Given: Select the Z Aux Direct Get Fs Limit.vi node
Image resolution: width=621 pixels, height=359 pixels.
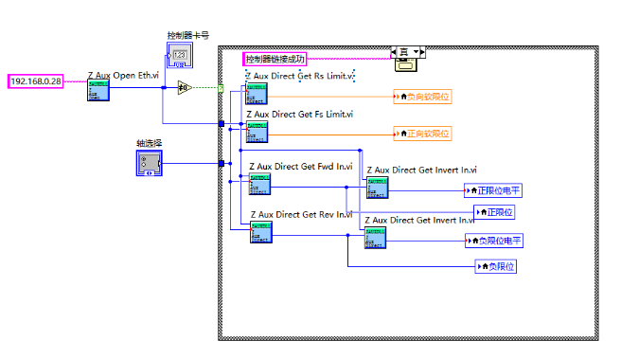Looking at the screenshot, I should tap(257, 132).
